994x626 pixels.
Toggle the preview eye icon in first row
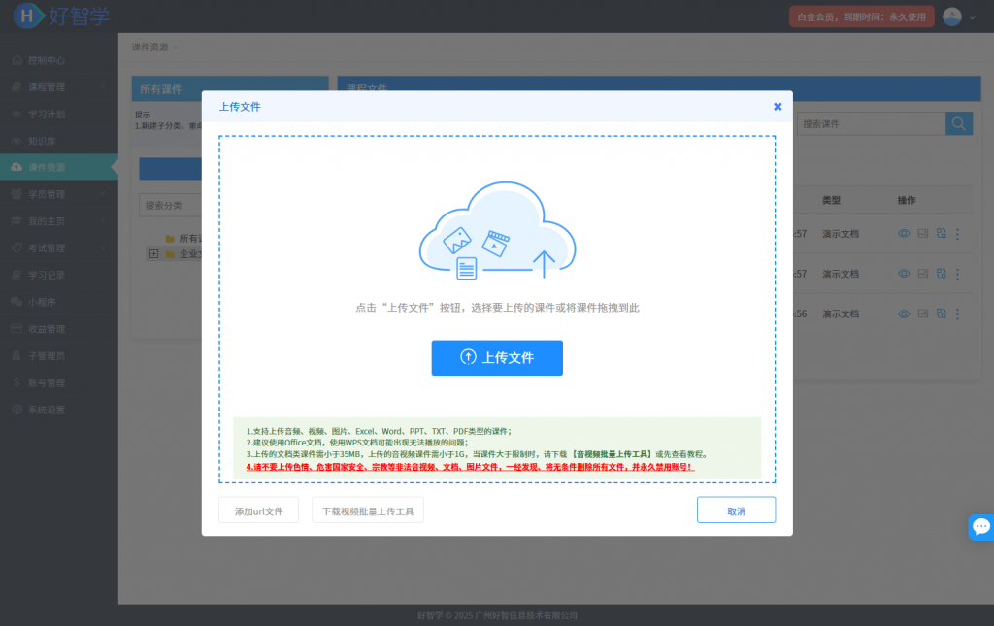click(x=904, y=233)
